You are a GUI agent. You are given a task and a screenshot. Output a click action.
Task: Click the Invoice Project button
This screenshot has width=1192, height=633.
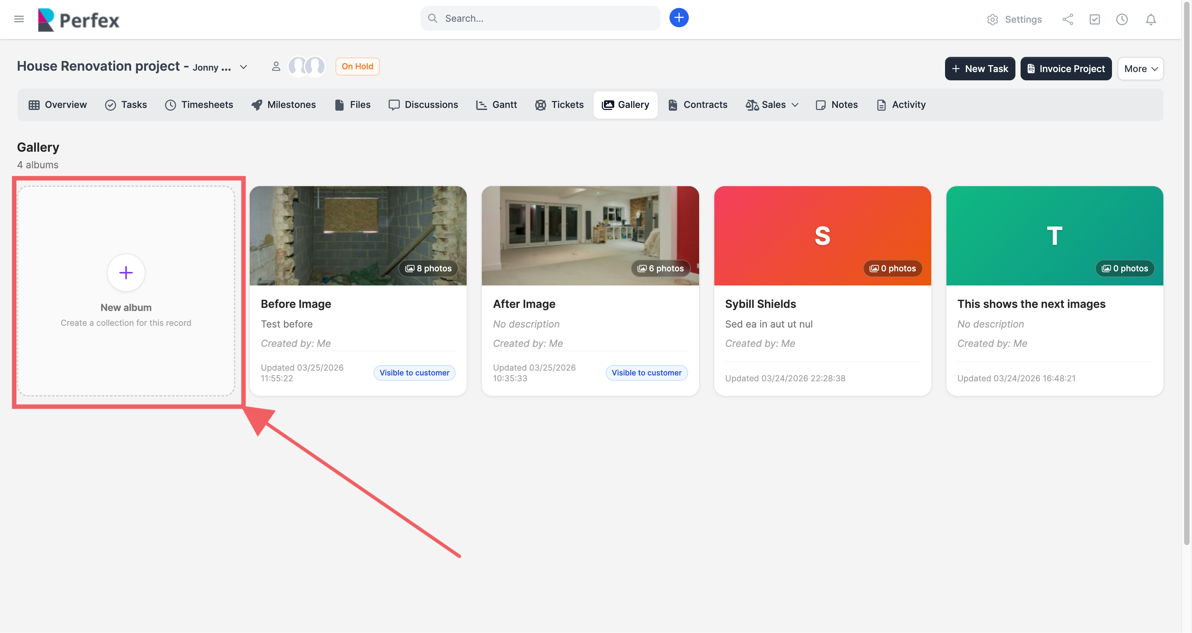(x=1066, y=69)
